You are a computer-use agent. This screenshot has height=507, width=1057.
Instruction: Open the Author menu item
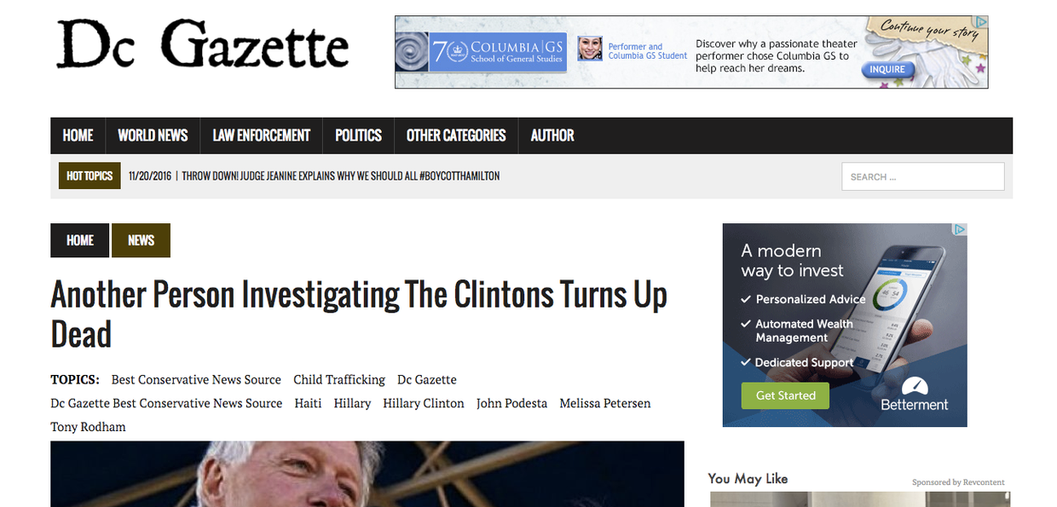552,135
